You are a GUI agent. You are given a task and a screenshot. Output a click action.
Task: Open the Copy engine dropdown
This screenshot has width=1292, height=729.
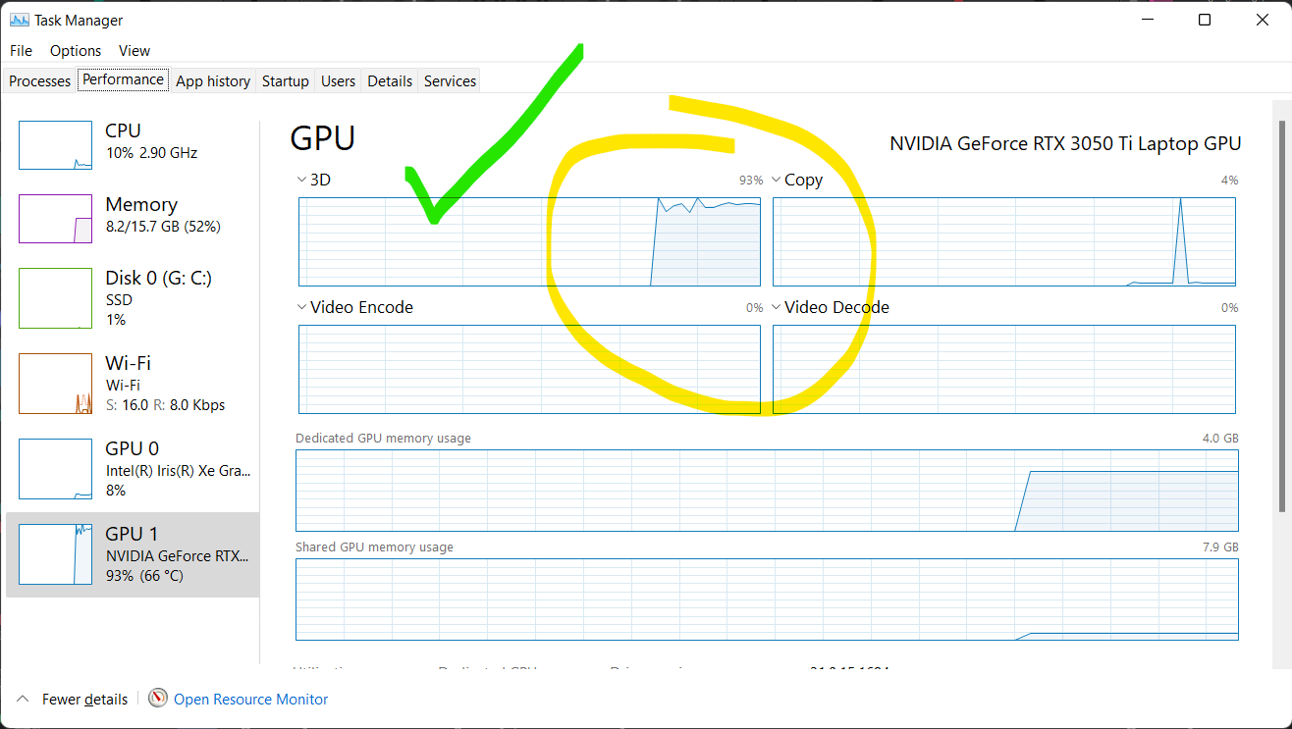click(x=797, y=181)
